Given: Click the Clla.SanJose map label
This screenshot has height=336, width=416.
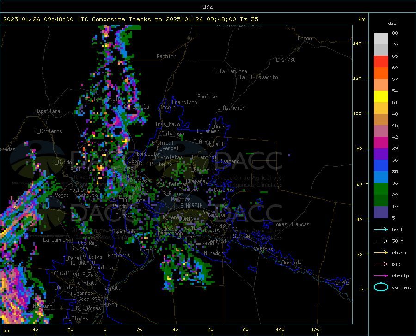Looking at the screenshot, I should click(x=230, y=71).
